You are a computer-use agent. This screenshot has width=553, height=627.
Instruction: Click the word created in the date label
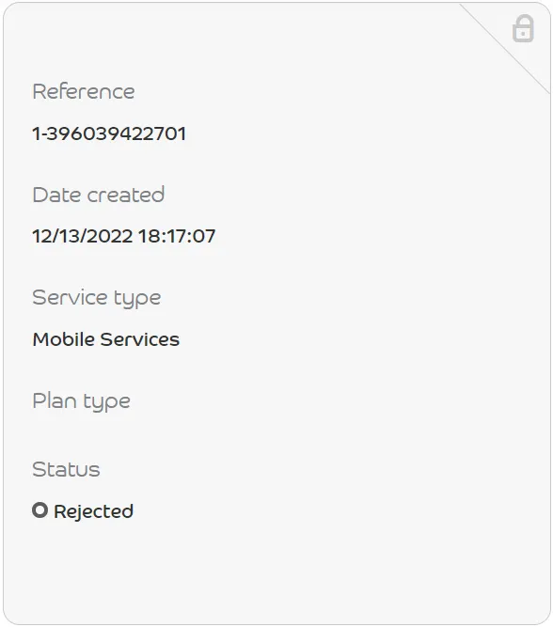[126, 195]
